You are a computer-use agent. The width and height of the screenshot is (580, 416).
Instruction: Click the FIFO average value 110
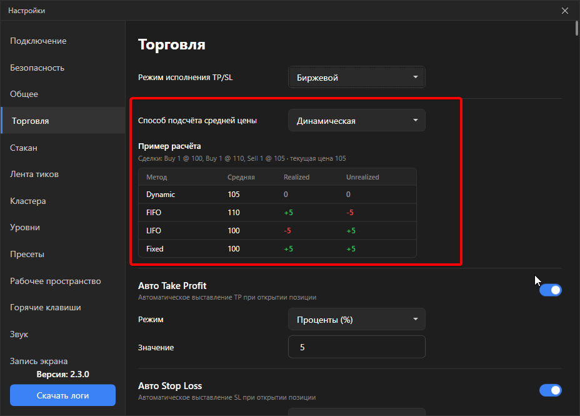tap(234, 213)
